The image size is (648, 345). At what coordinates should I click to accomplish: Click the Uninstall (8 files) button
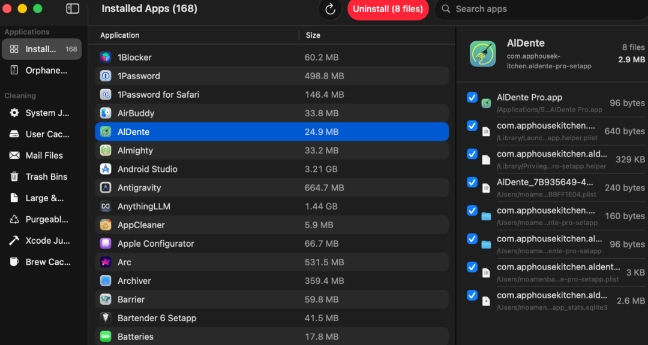pyautogui.click(x=388, y=9)
